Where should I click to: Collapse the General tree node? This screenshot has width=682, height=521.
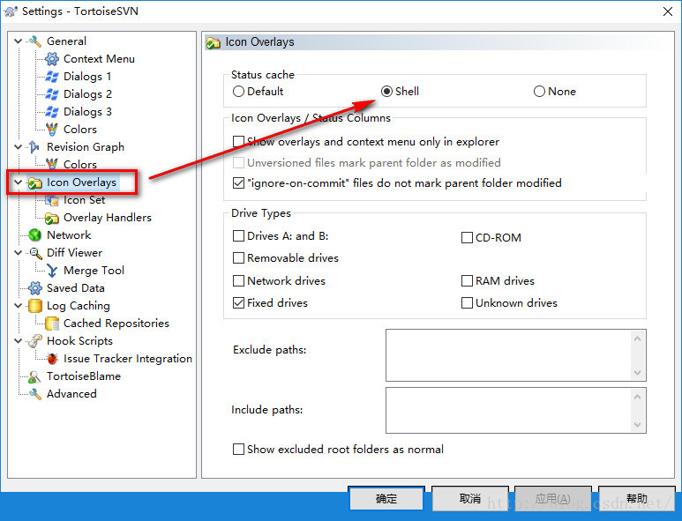tap(18, 41)
